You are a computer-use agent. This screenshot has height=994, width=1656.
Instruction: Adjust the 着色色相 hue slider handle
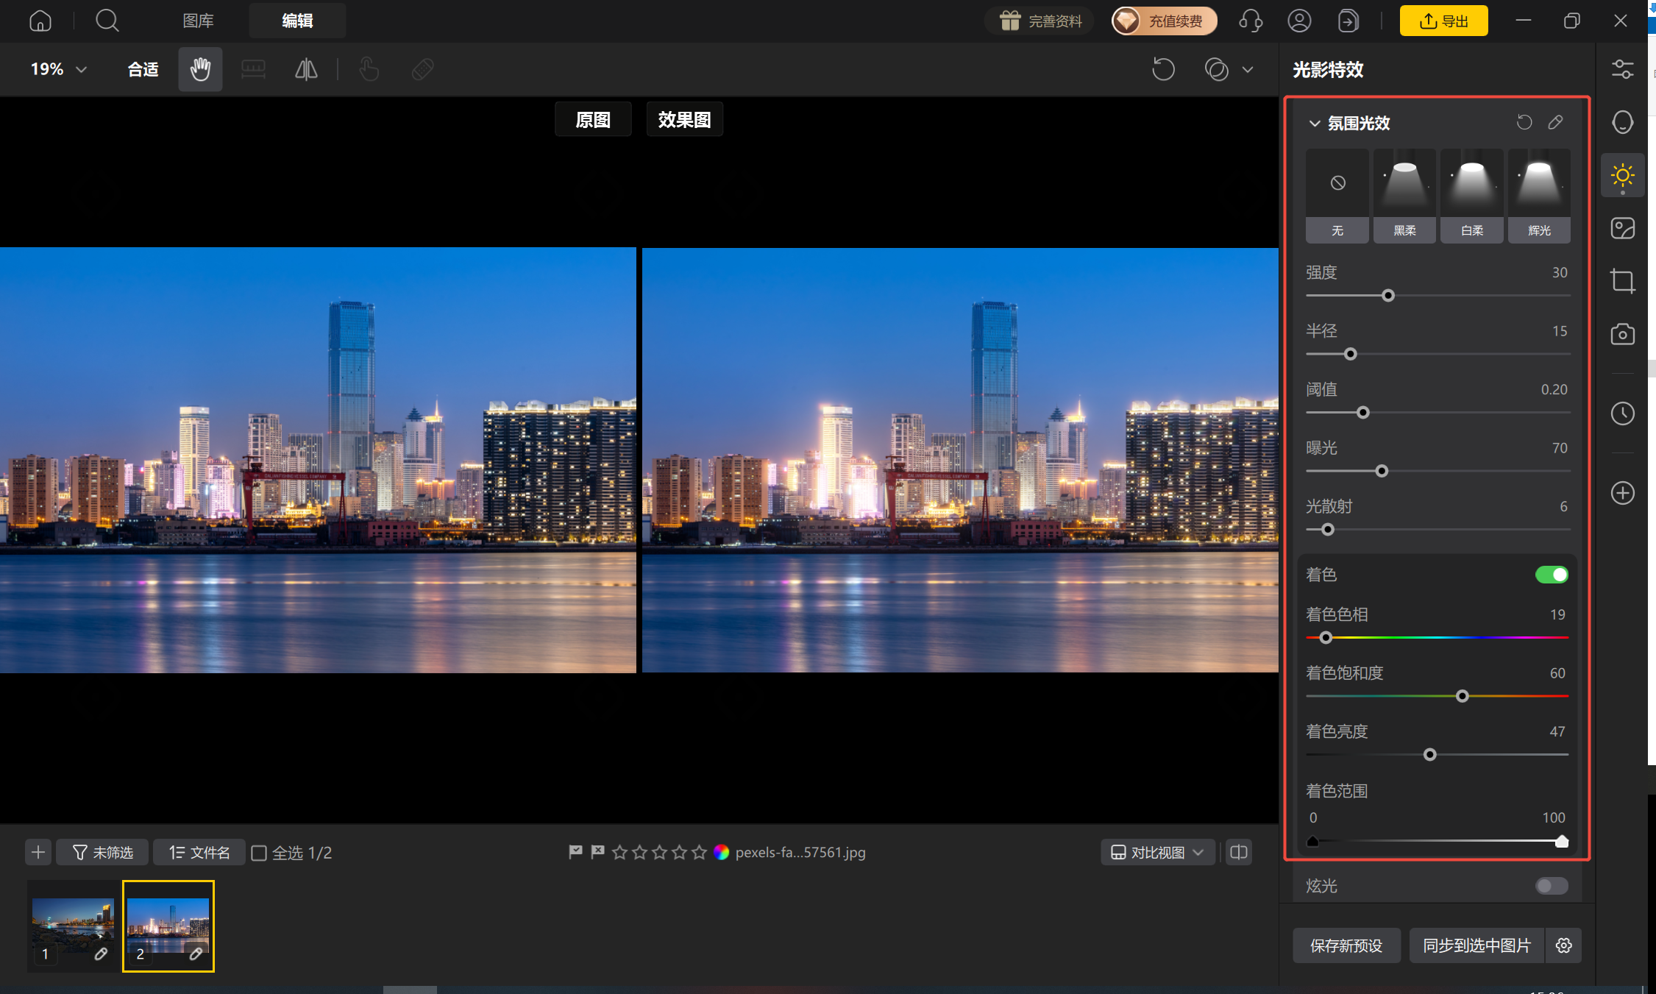[x=1326, y=638]
